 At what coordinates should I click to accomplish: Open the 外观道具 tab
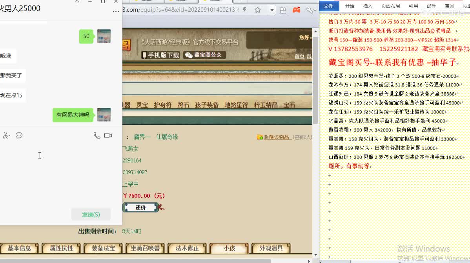coord(271,248)
